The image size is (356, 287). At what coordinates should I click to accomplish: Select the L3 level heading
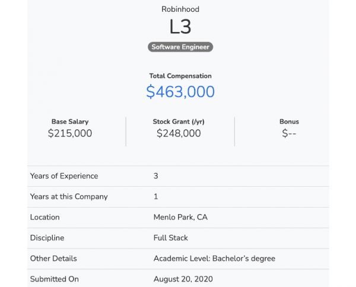coord(180,27)
